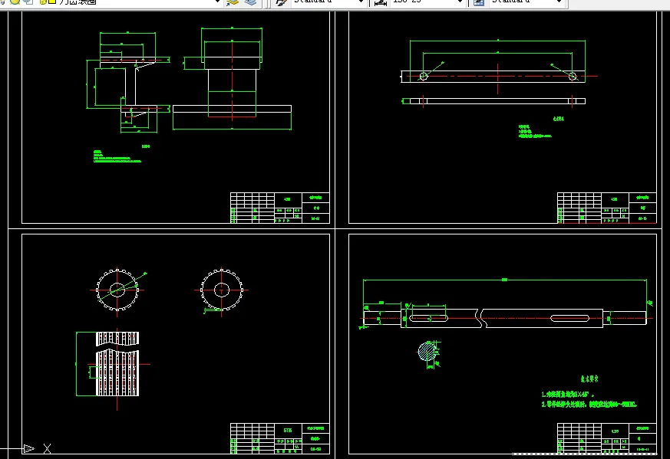Open the layer name dropdown arrow
This screenshot has height=459, width=670.
[x=216, y=2]
